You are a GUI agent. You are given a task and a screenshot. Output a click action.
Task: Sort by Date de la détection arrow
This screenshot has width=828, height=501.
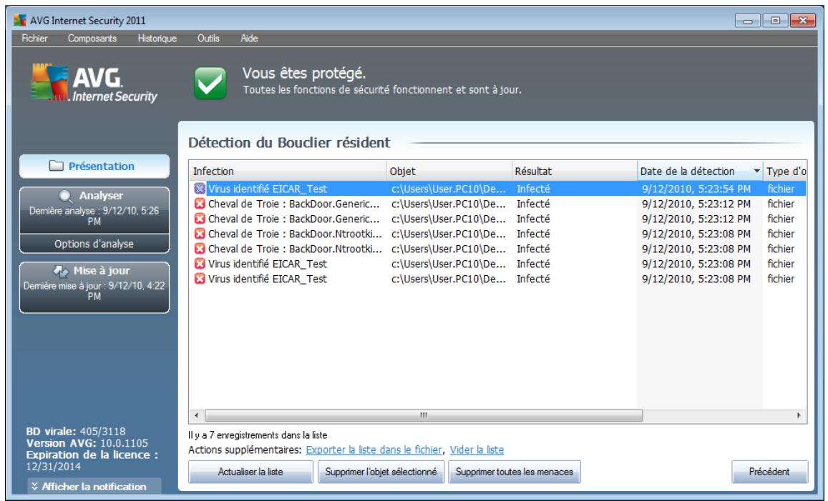756,171
